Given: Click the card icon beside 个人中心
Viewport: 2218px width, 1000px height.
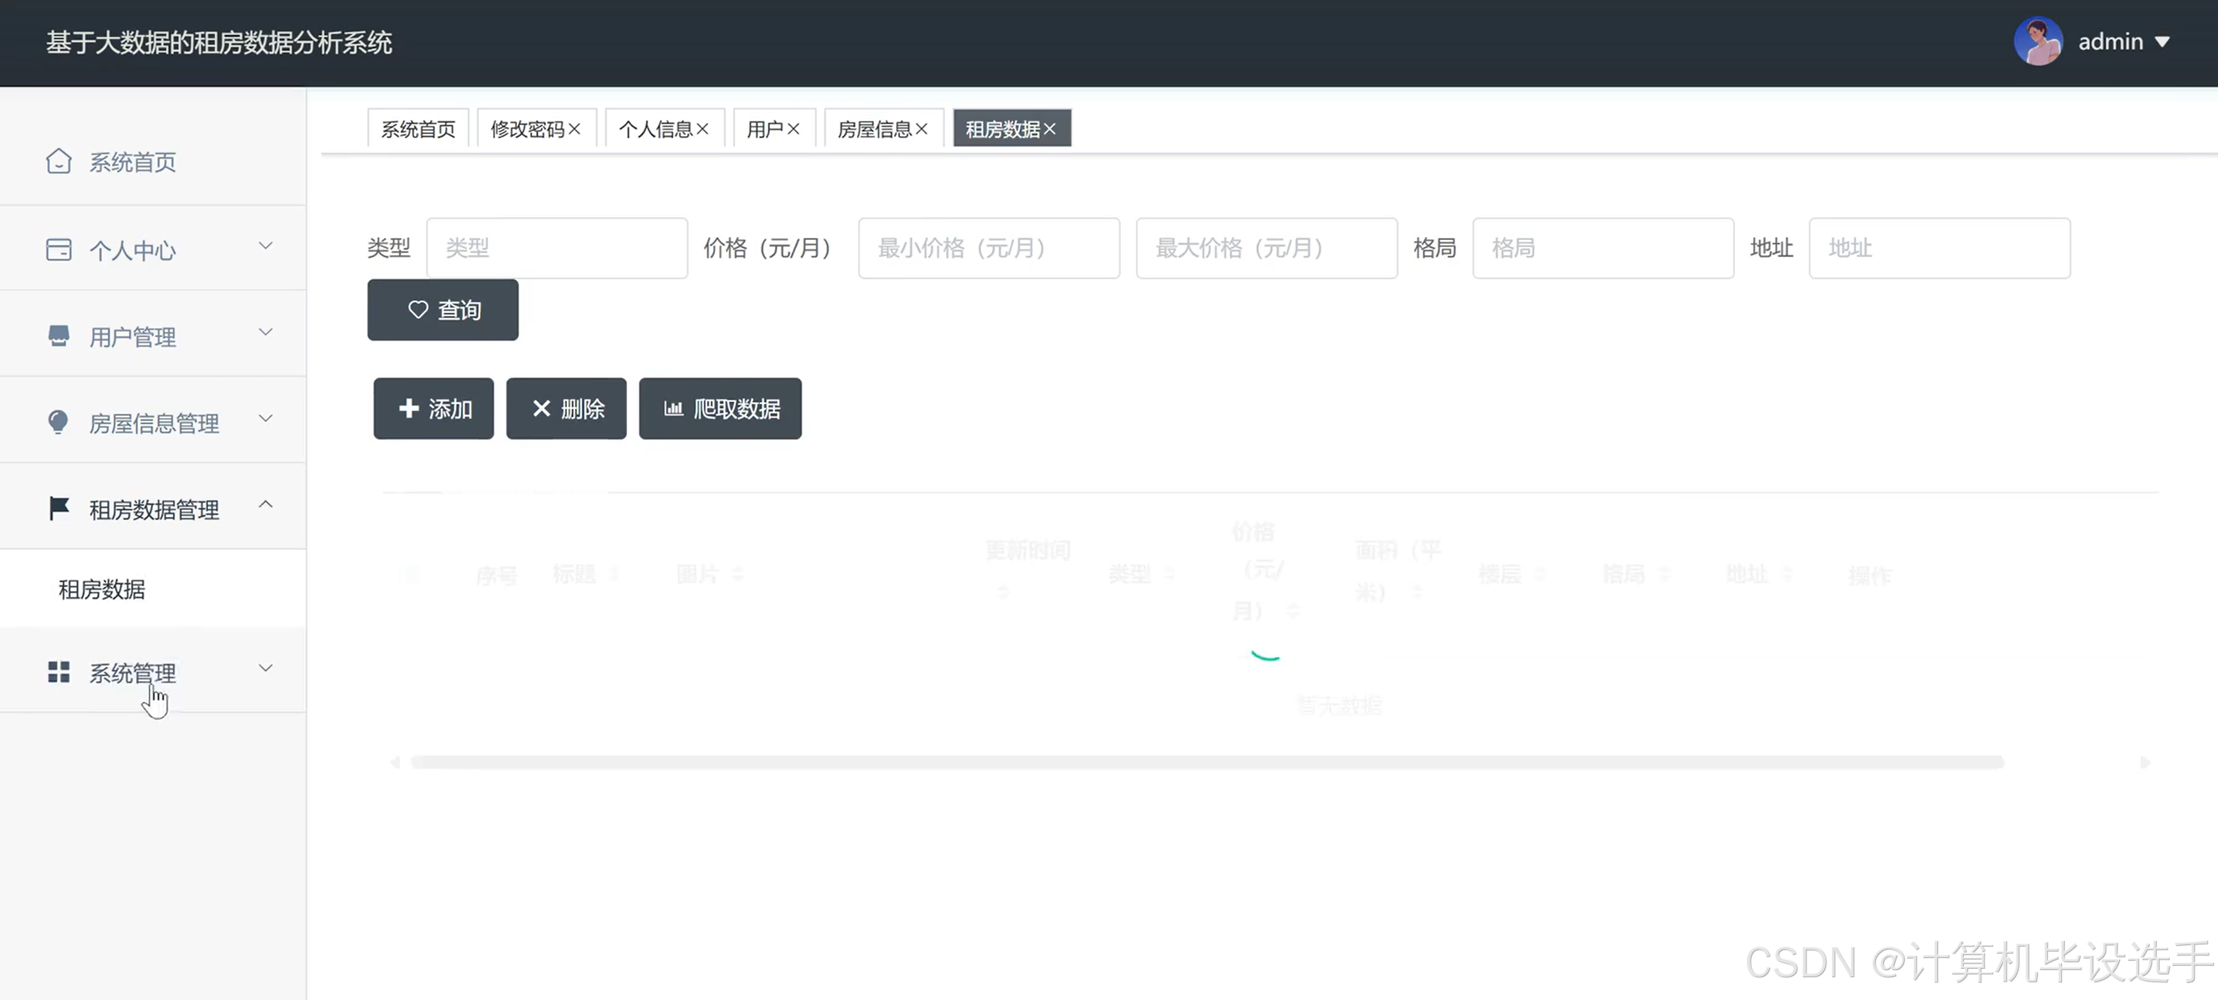Looking at the screenshot, I should tap(58, 250).
